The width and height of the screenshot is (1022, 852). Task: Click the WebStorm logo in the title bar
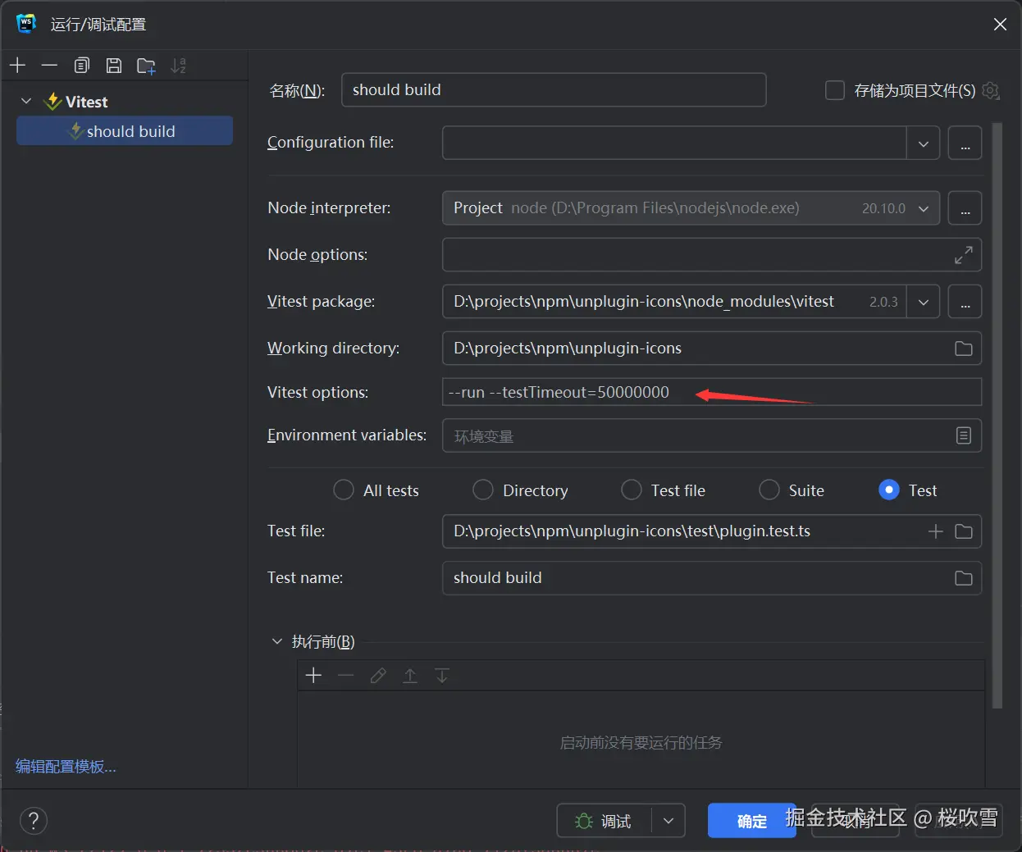click(26, 23)
